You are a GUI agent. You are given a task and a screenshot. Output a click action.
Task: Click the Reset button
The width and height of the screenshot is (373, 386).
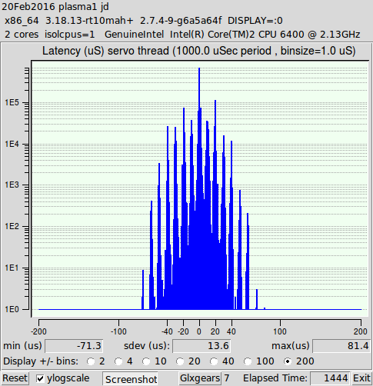tap(15, 378)
